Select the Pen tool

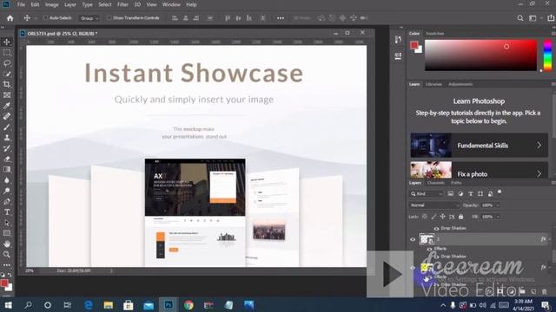pos(7,201)
